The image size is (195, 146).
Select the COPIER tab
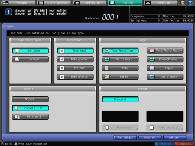pos(125,3)
